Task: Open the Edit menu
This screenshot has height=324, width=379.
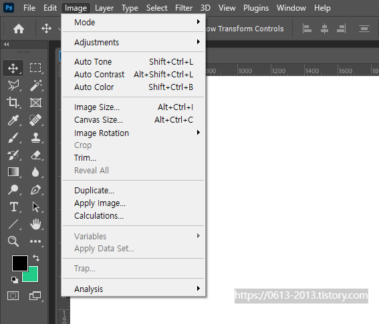Action: point(50,8)
